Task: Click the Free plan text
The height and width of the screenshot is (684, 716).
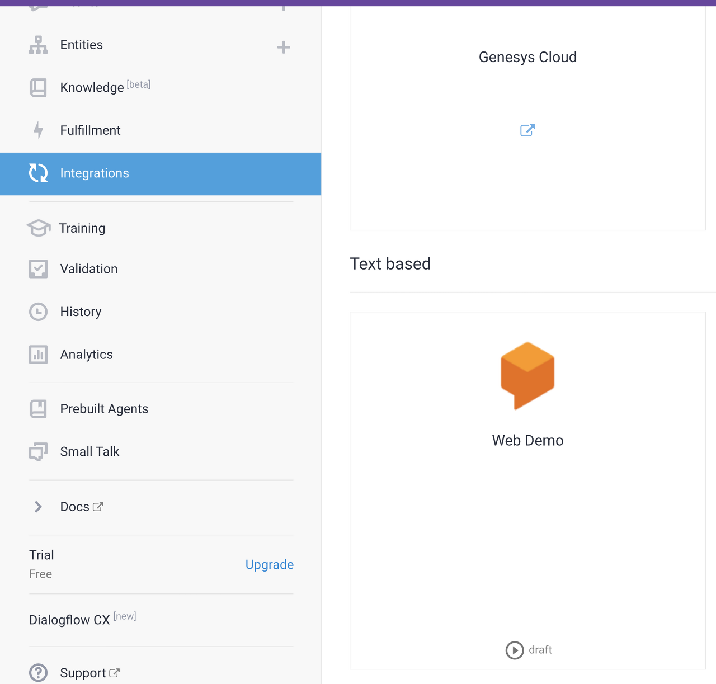Action: coord(40,574)
